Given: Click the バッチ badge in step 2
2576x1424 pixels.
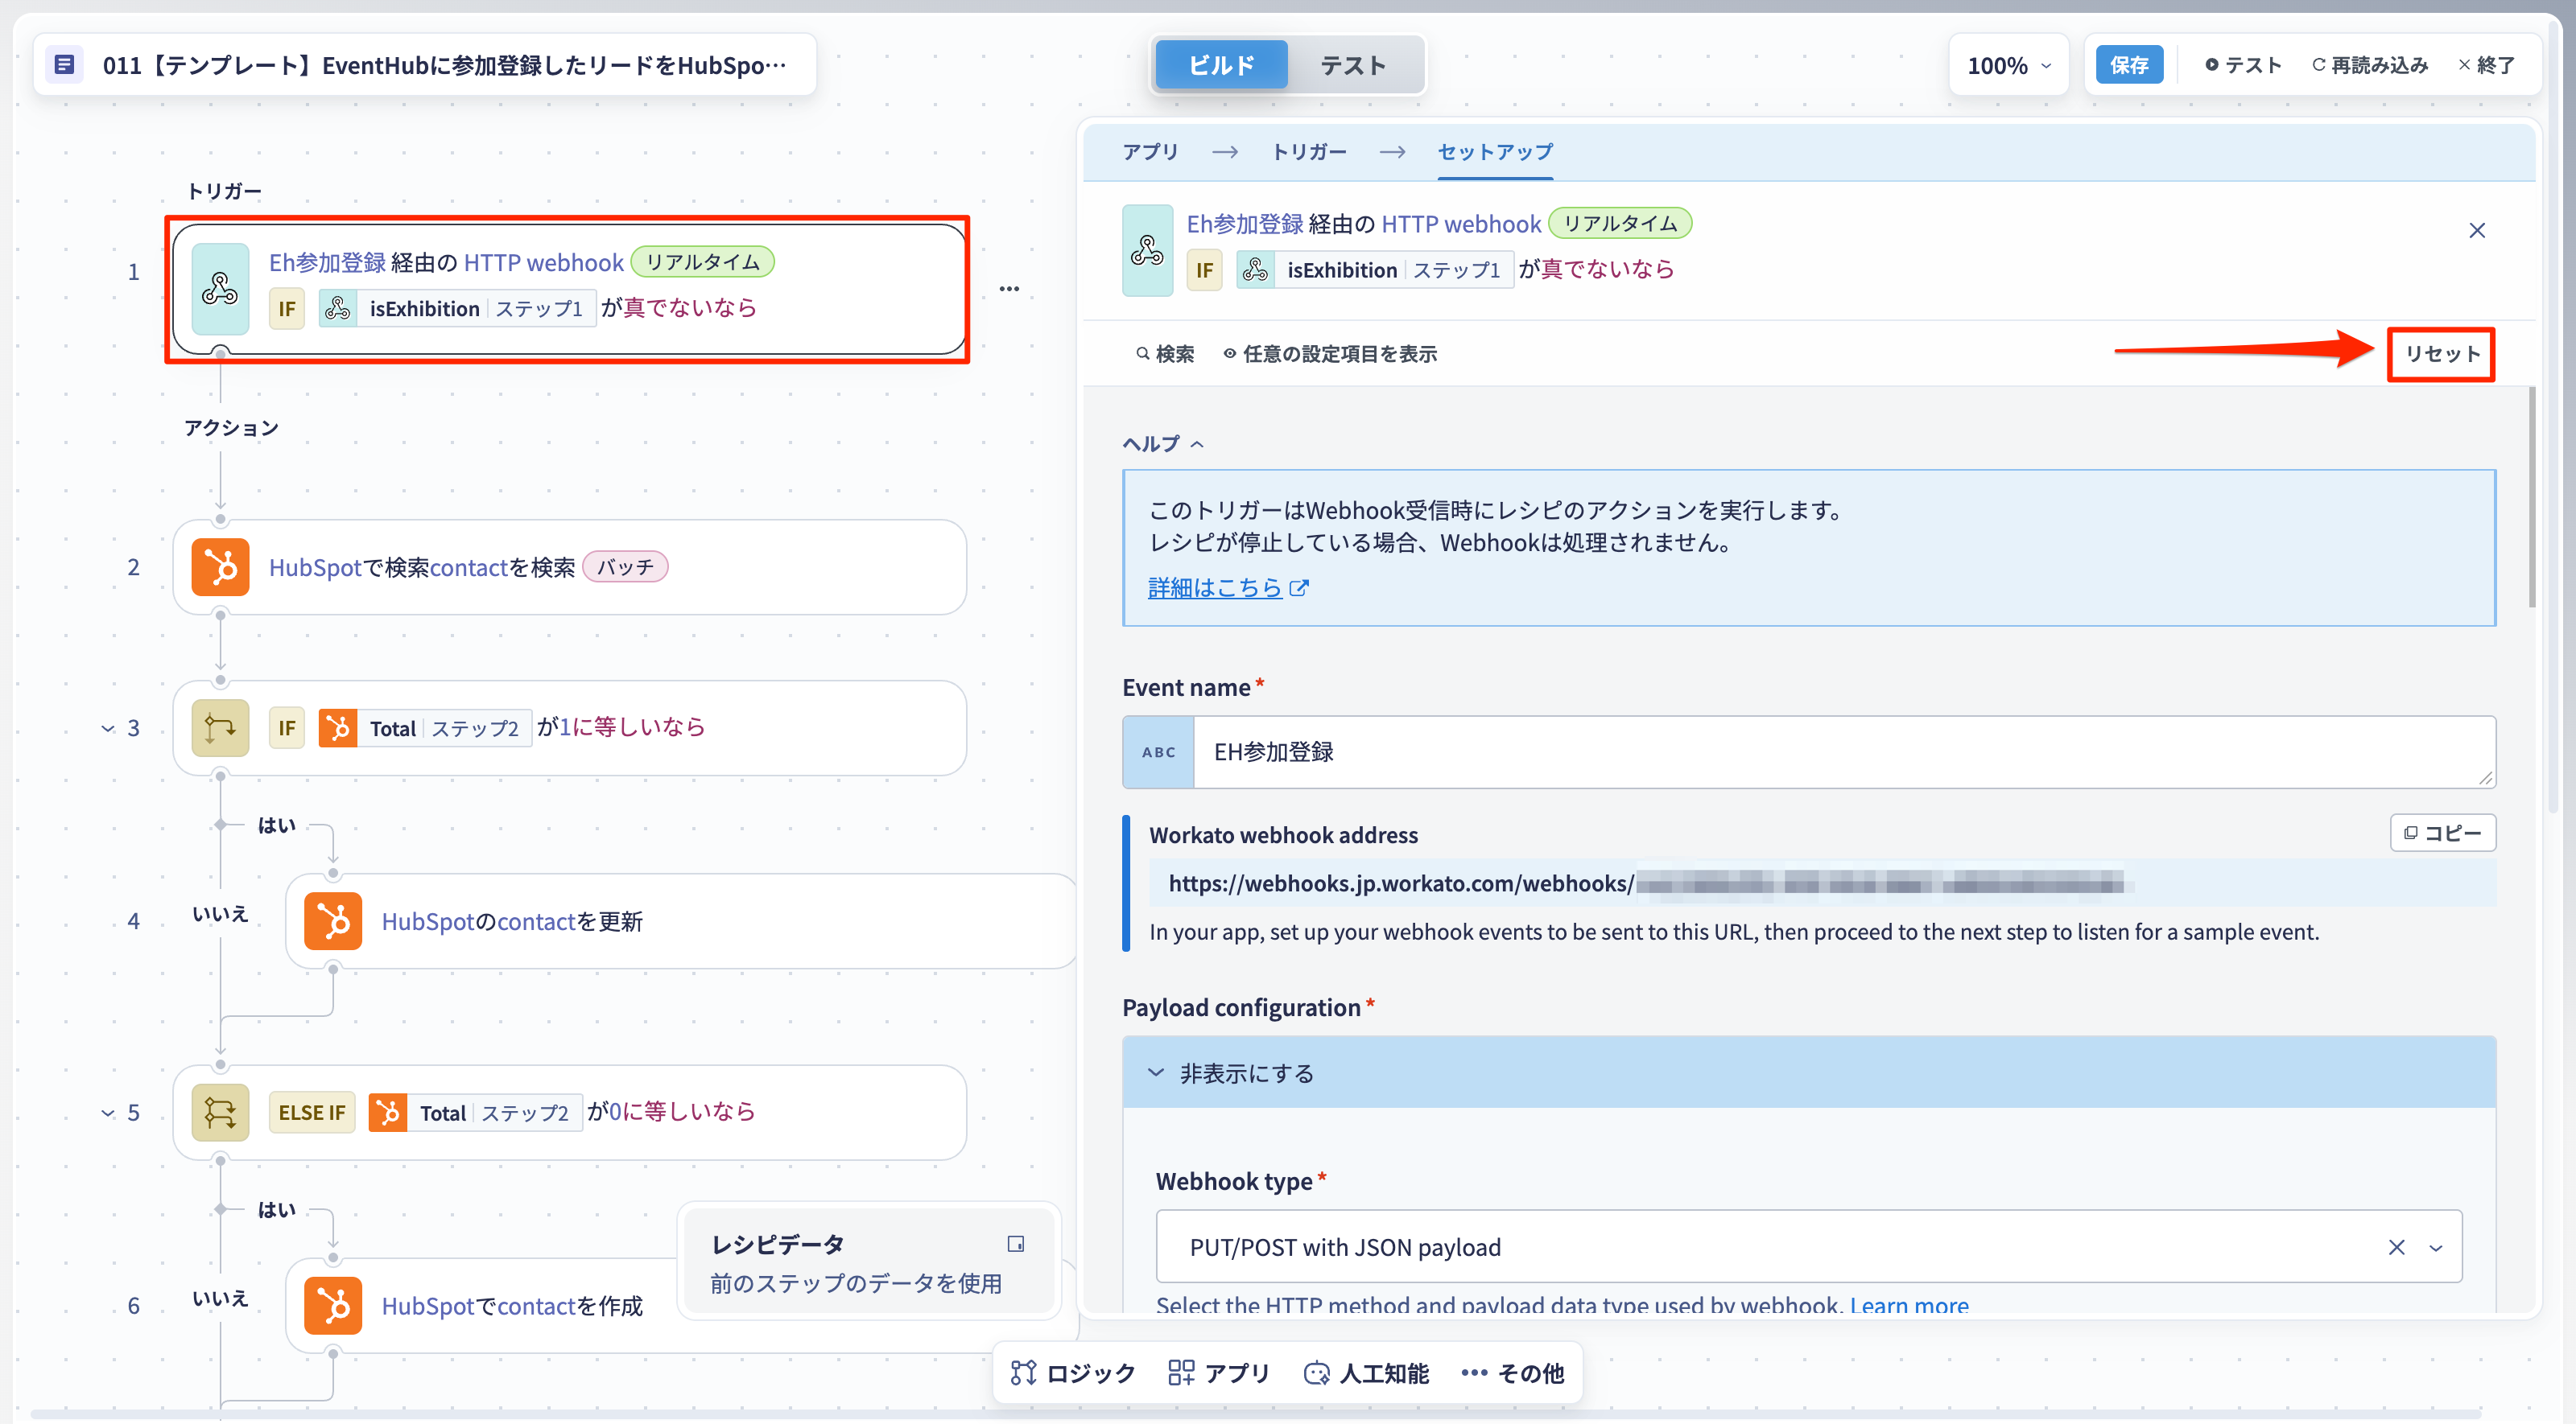Looking at the screenshot, I should point(625,566).
